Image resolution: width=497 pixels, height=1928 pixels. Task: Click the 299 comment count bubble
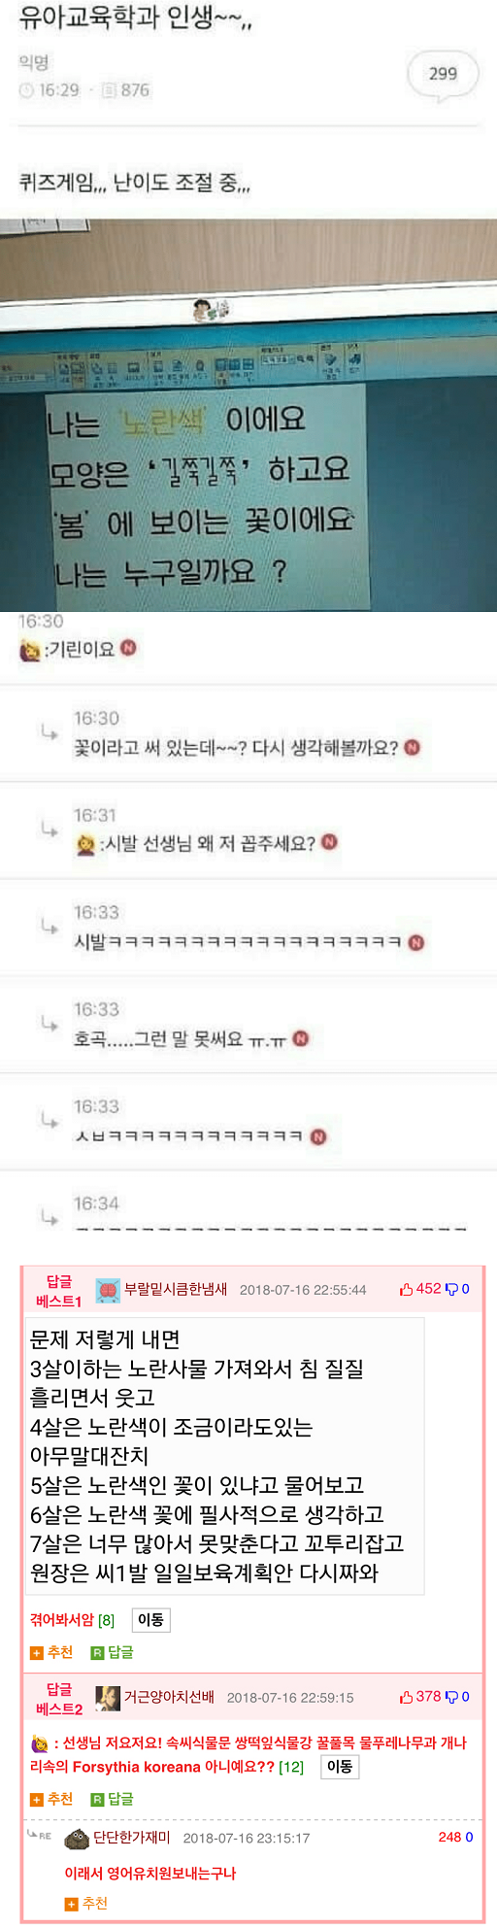(443, 74)
